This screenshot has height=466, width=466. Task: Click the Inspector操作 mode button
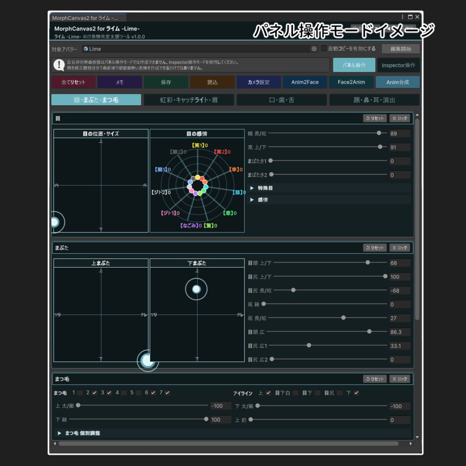click(x=398, y=65)
